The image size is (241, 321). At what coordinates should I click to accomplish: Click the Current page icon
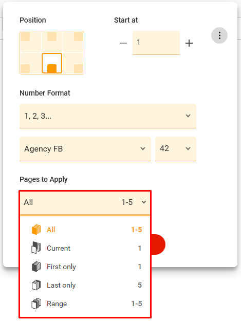[x=36, y=248]
